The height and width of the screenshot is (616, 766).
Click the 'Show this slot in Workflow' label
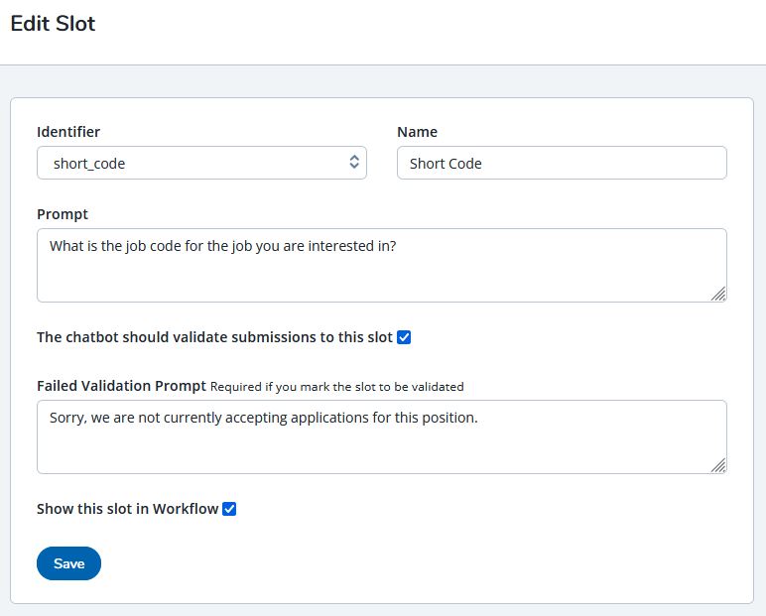[128, 509]
